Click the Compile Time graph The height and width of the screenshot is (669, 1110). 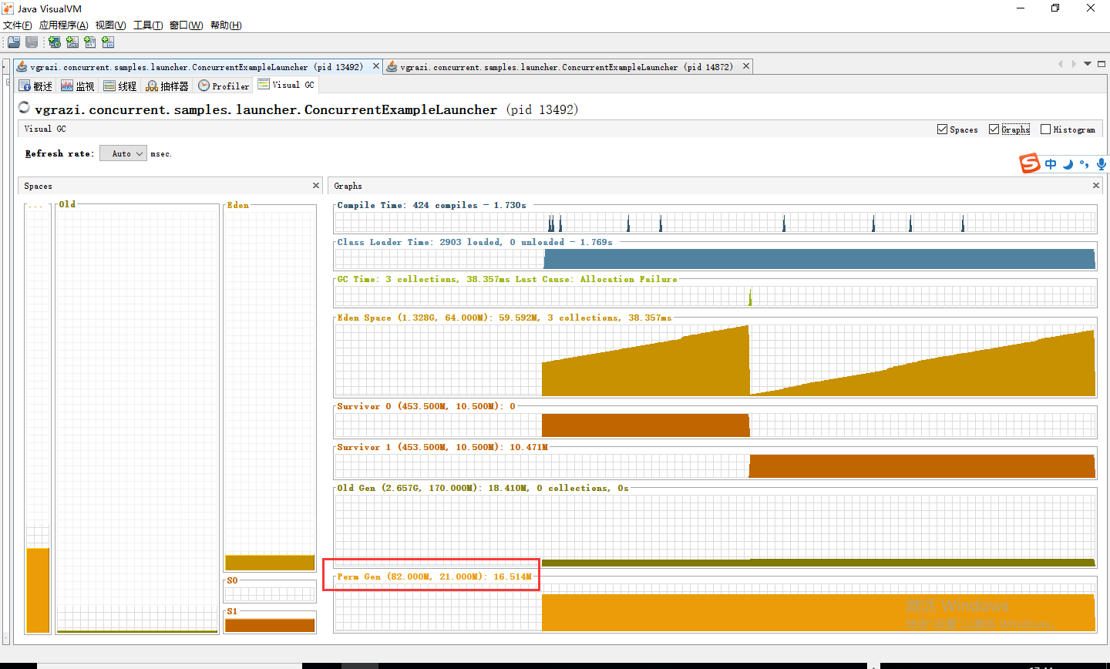[715, 222]
